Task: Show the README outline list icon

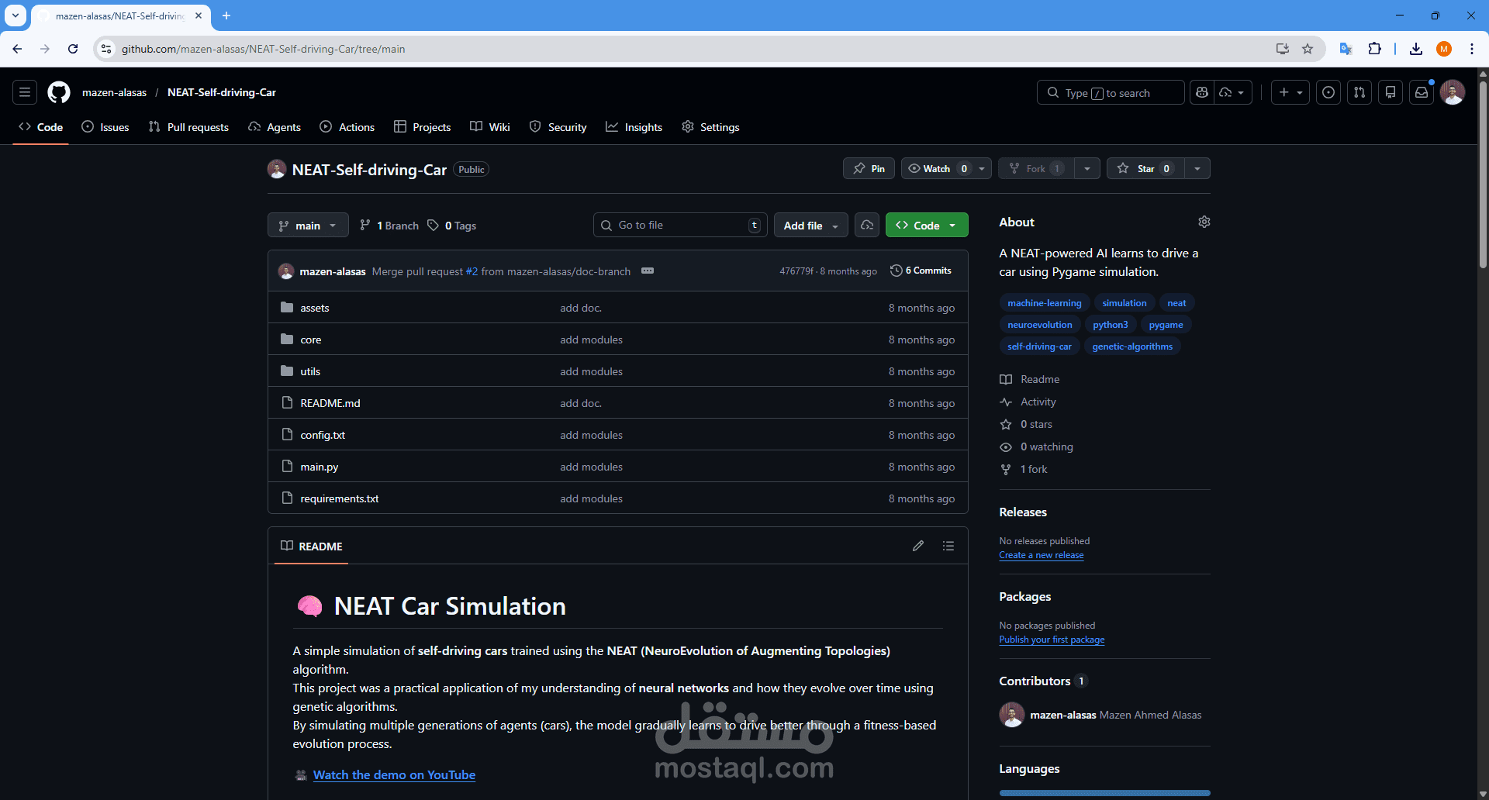Action: click(x=948, y=546)
